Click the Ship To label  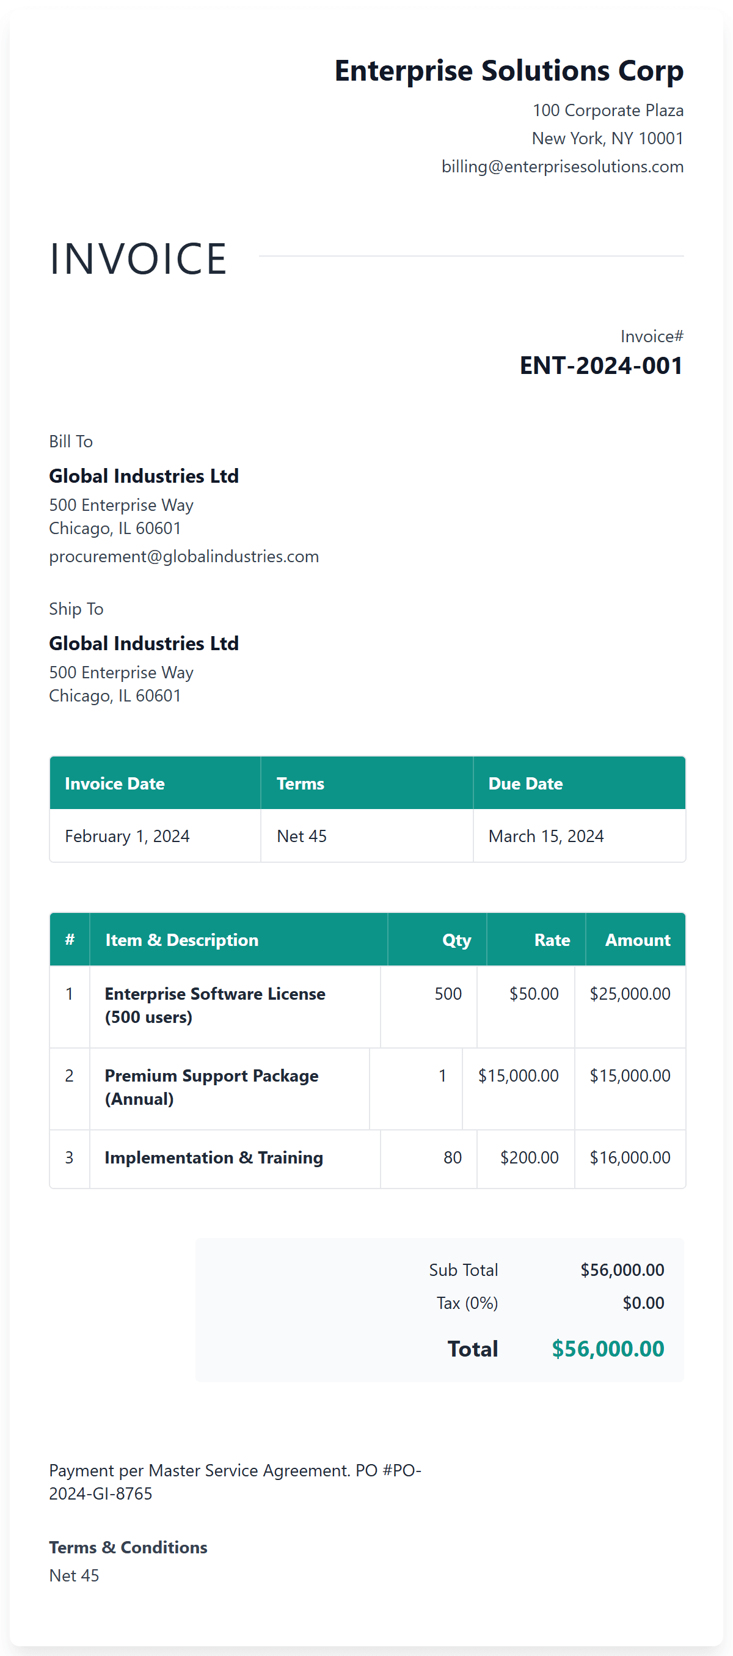click(x=76, y=609)
